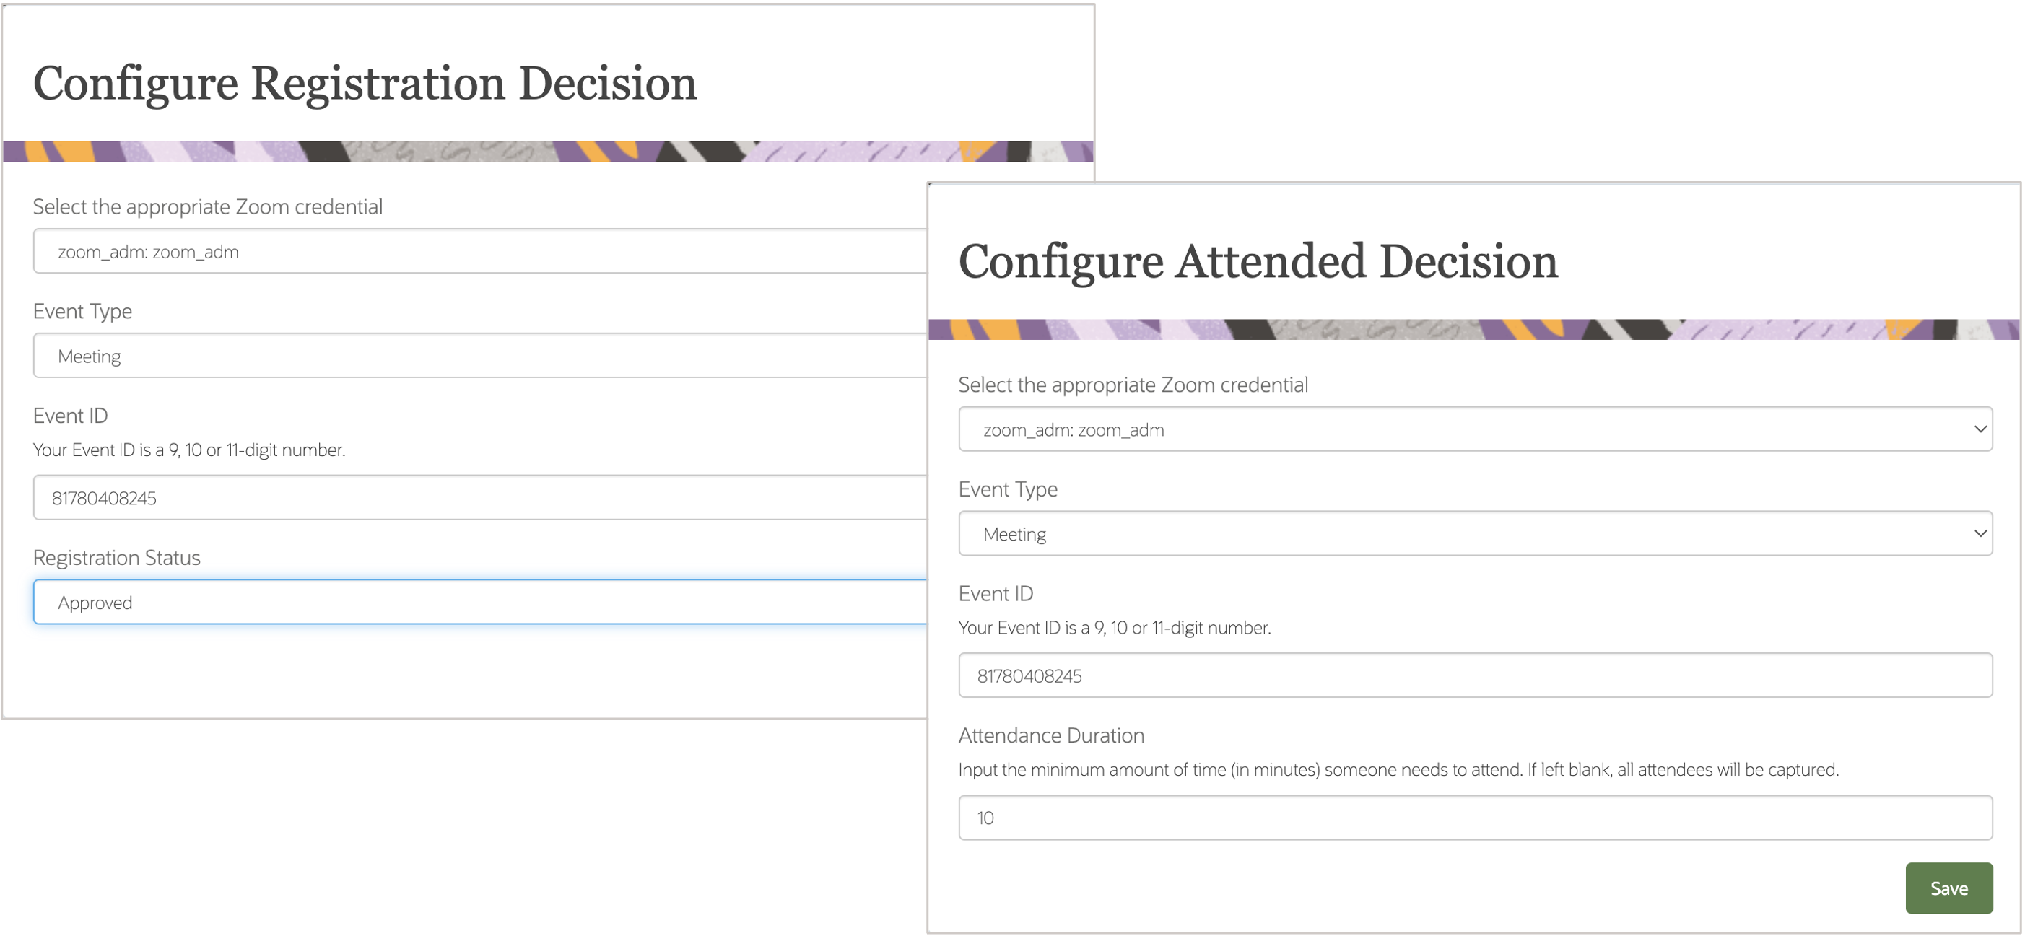Click the chevron beside zoom_adm credential
2025x936 pixels.
[x=1982, y=429]
